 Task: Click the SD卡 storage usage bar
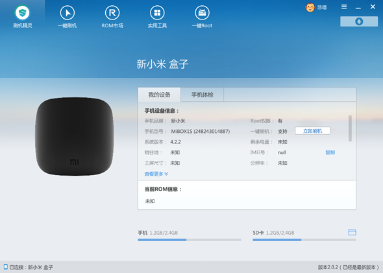(304, 240)
